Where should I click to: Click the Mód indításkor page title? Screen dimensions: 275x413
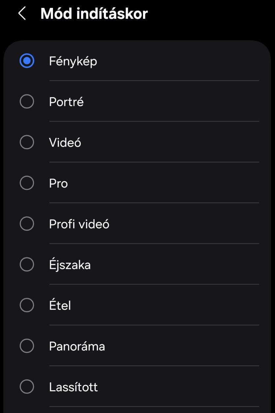pyautogui.click(x=94, y=14)
